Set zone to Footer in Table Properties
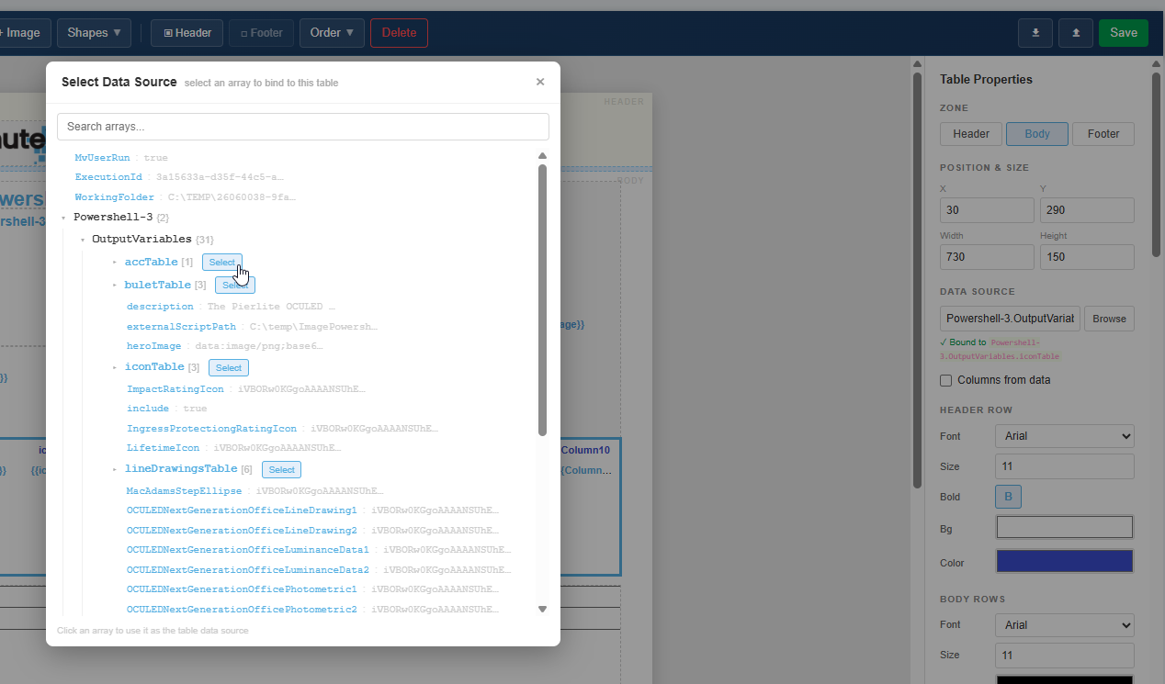 (x=1103, y=134)
